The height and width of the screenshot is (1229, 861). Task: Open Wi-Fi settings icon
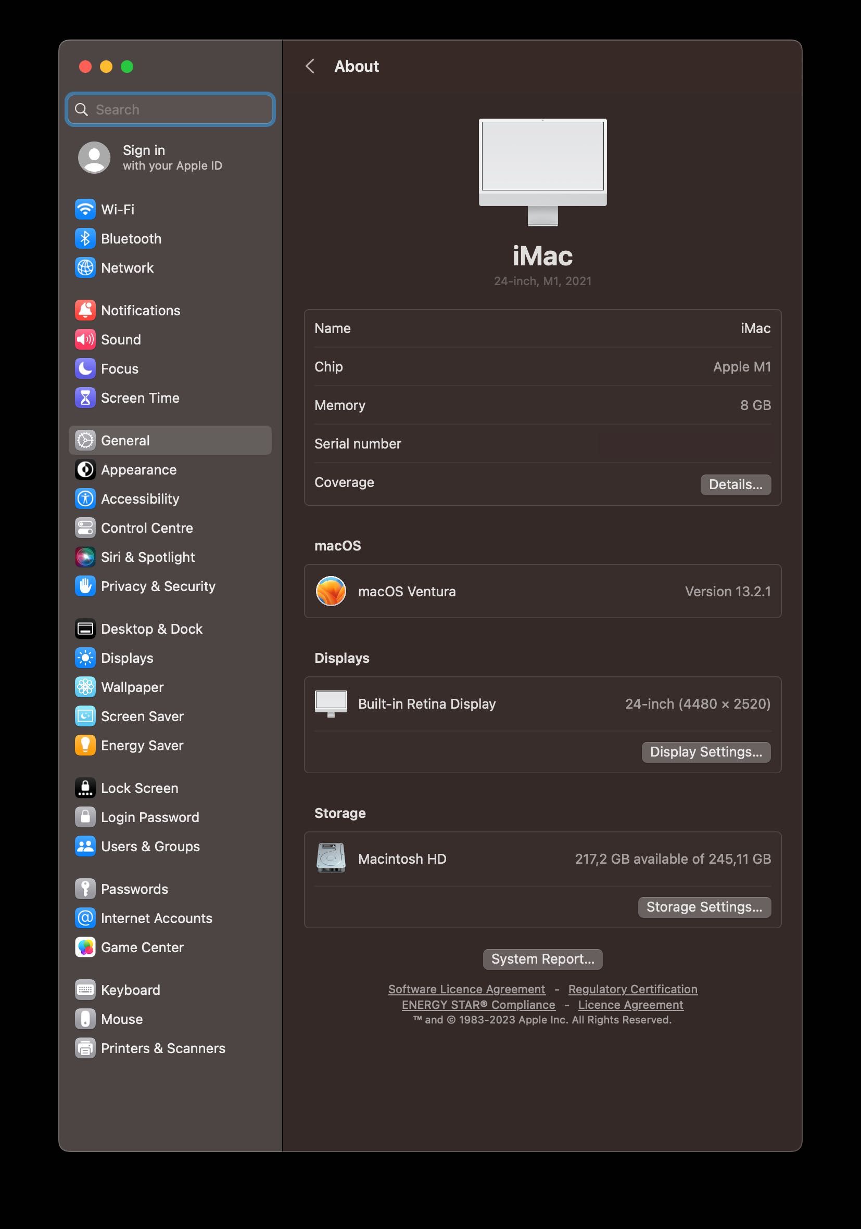tap(85, 209)
